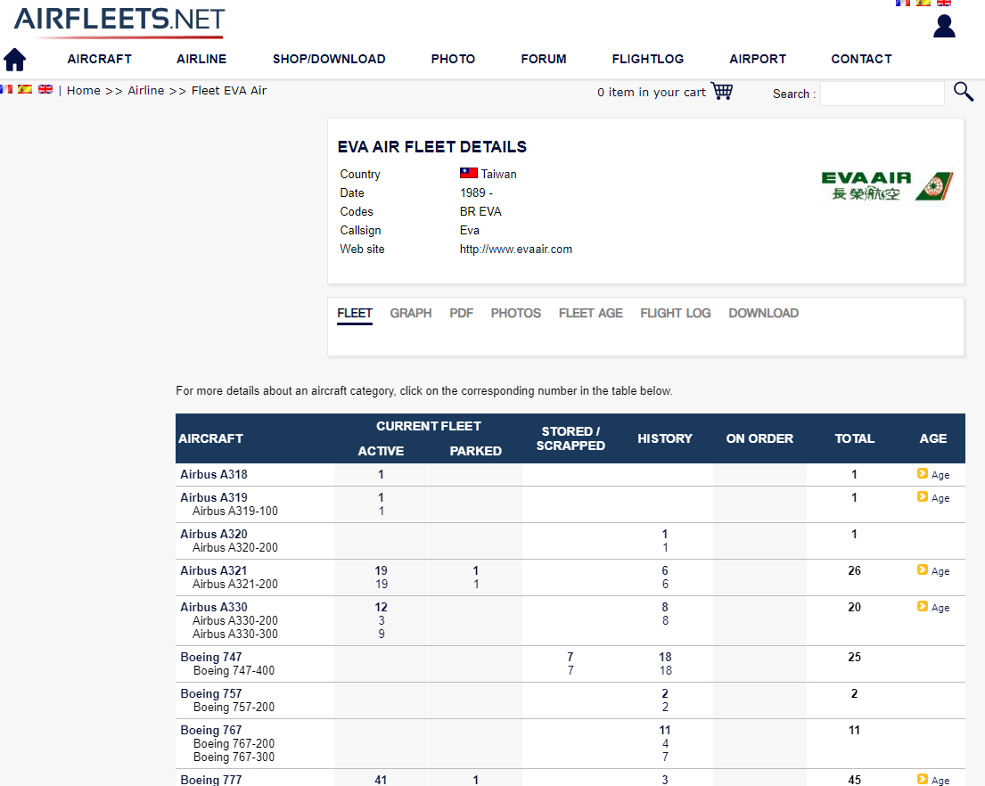The width and height of the screenshot is (985, 786).
Task: Switch language with the UK flag in the breadcrumb bar
Action: coord(45,89)
